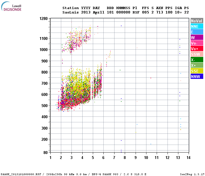Select the X+ light green swatch
The width and height of the screenshot is (205, 176).
point(197,65)
